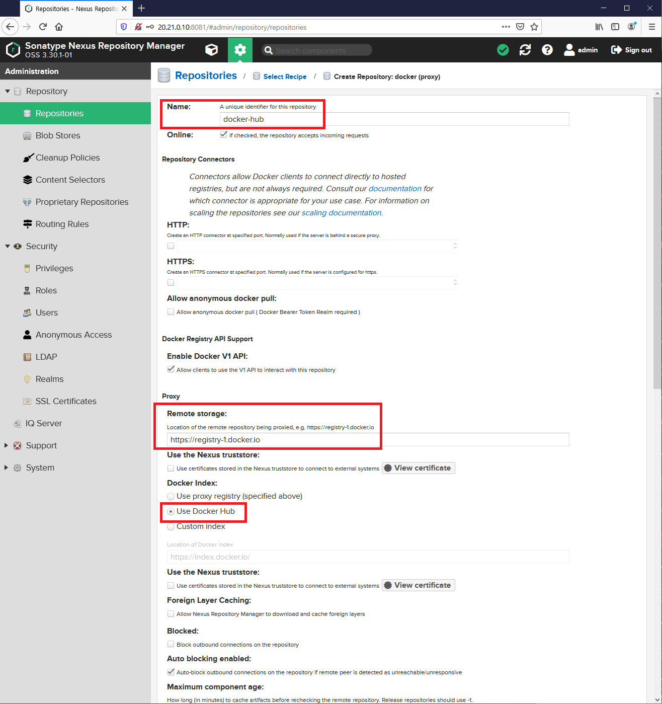Viewport: 662px width, 704px height.
Task: Collapse the Security tree section
Action: 7,246
